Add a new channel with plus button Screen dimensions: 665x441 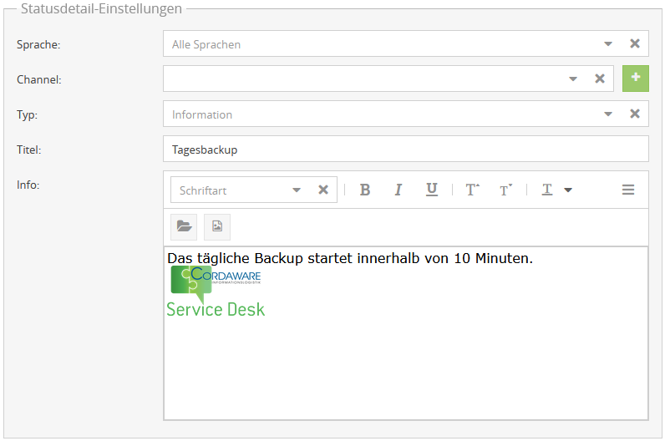point(636,79)
